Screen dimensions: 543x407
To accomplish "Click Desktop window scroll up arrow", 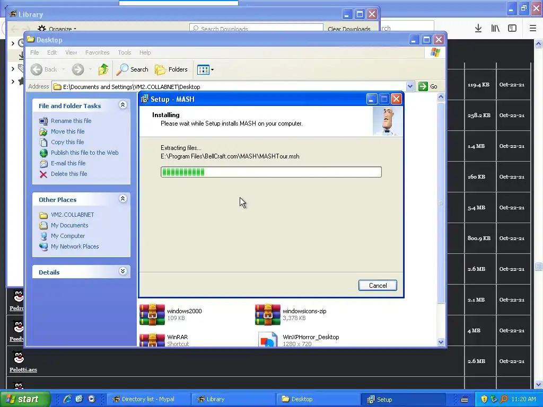I will [x=441, y=97].
